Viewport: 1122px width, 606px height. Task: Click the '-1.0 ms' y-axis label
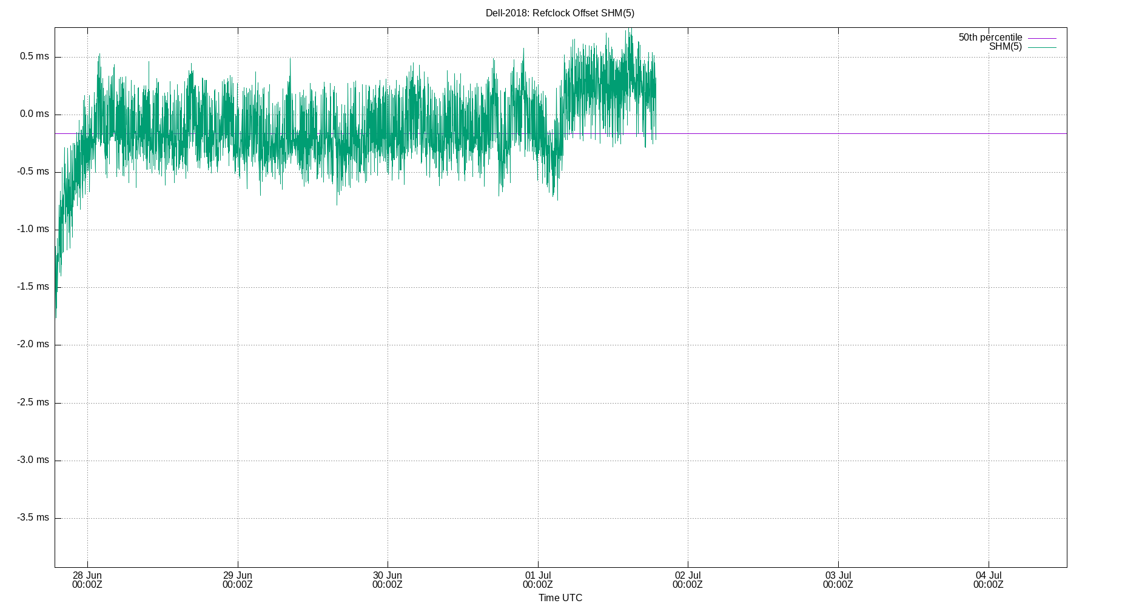[x=33, y=229]
